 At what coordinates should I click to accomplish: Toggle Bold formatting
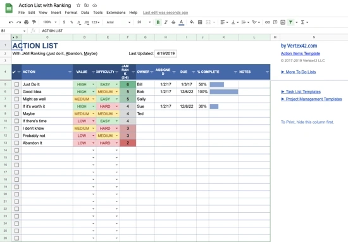[158, 22]
